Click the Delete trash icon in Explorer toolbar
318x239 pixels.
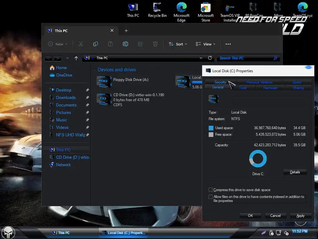pos(155,44)
